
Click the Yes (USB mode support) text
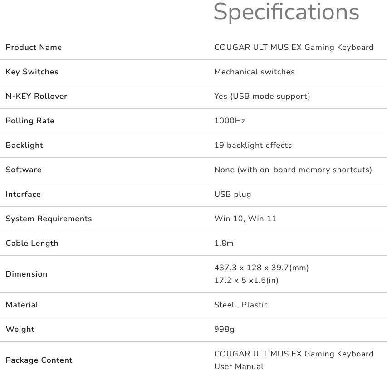tap(262, 96)
